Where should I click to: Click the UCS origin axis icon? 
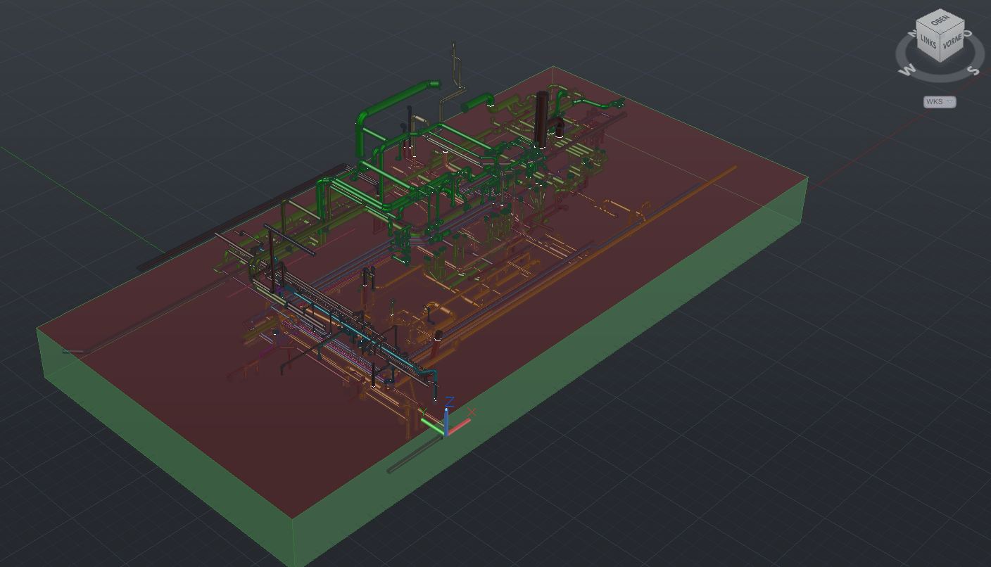[x=446, y=419]
